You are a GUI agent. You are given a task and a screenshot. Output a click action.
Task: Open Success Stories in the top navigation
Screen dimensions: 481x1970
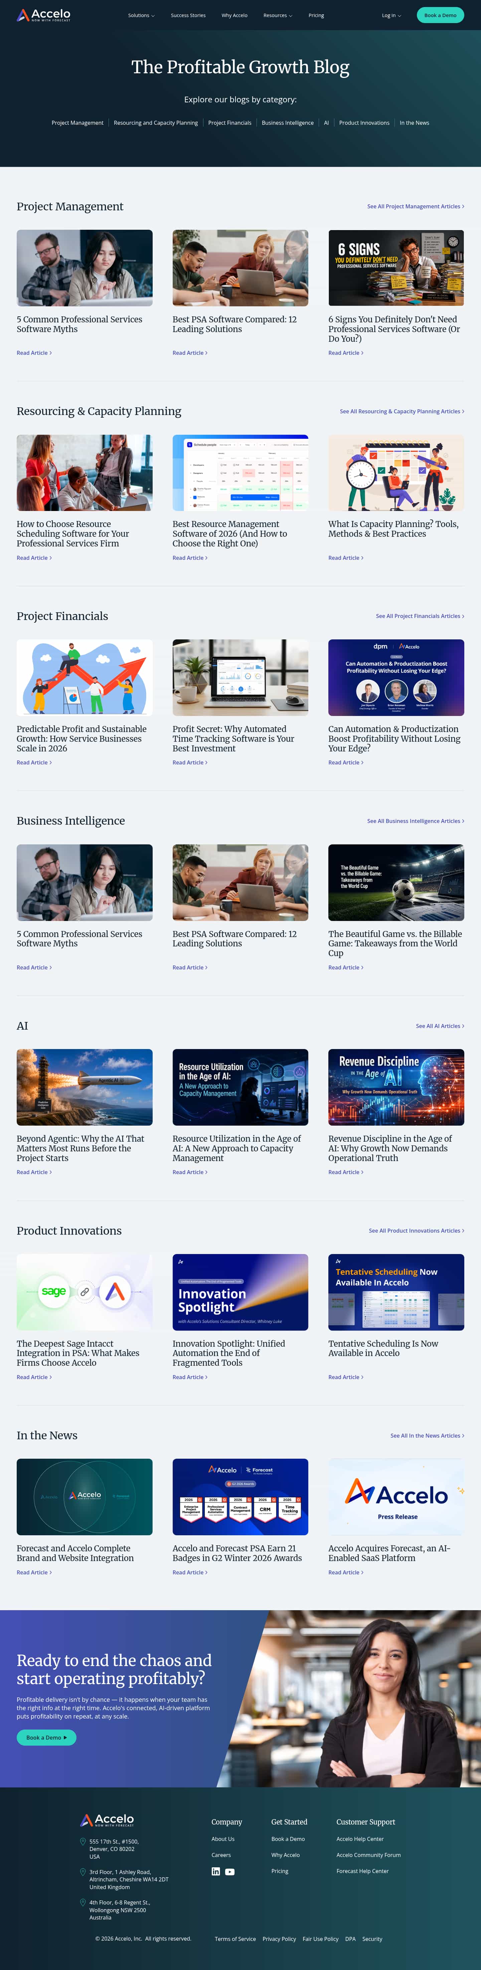click(188, 15)
